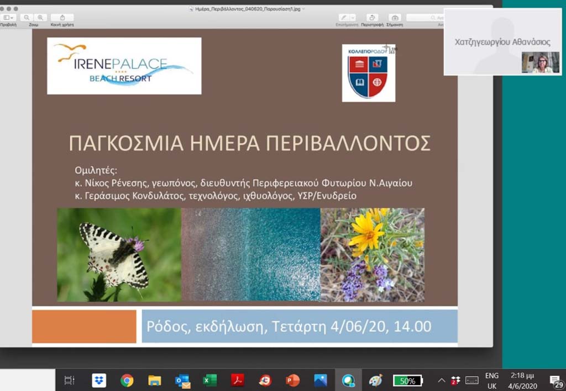Image resolution: width=566 pixels, height=391 pixels.
Task: Click the ΠΑΓΚΟΣΜΙΑ ΗΜΕΡΑ ΠΕΡΙΒΑΛΛΟΝΤΟΣ title
Action: 250,143
